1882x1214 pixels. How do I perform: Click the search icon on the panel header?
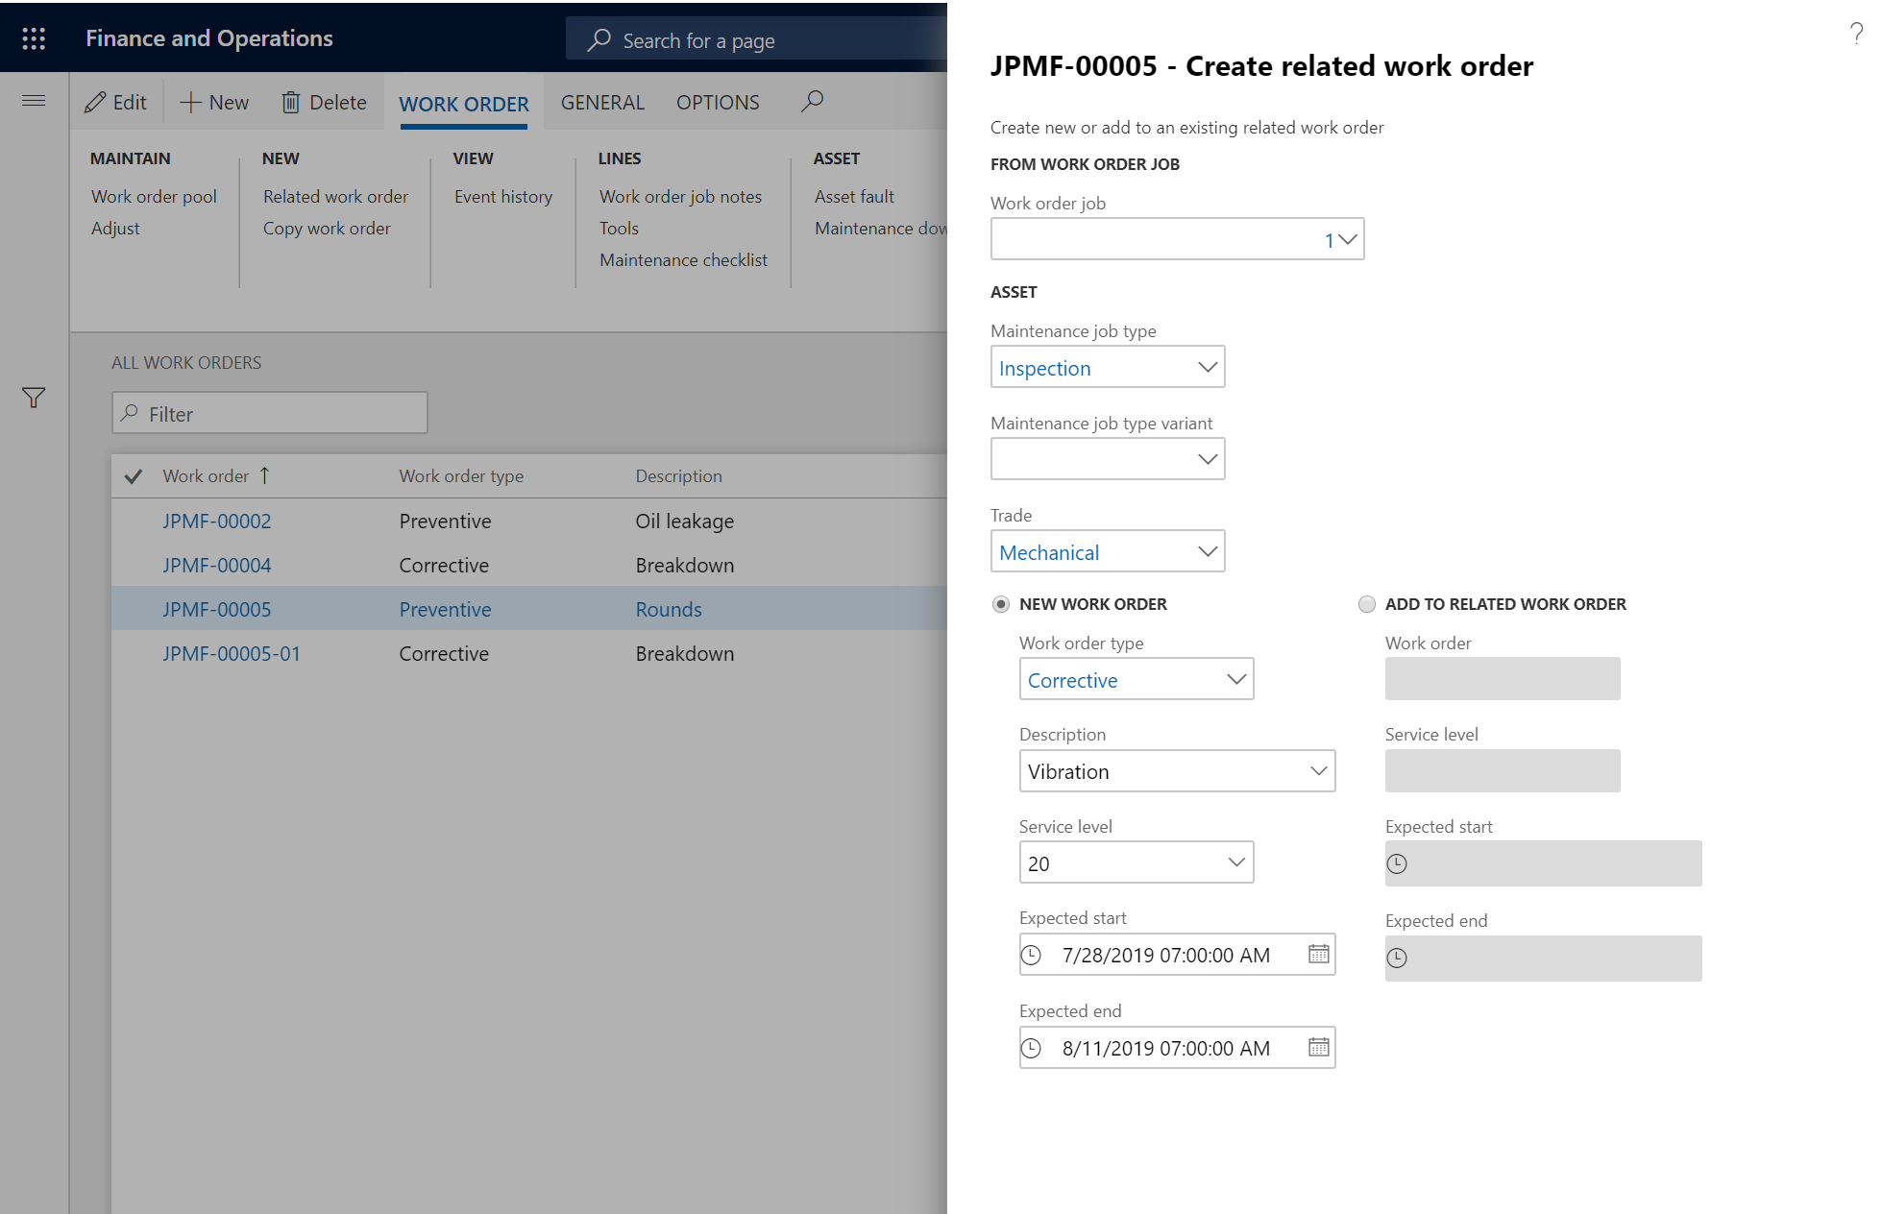(812, 102)
